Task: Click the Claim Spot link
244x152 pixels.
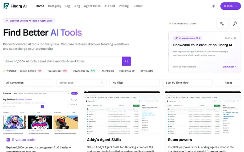Action: click(229, 67)
